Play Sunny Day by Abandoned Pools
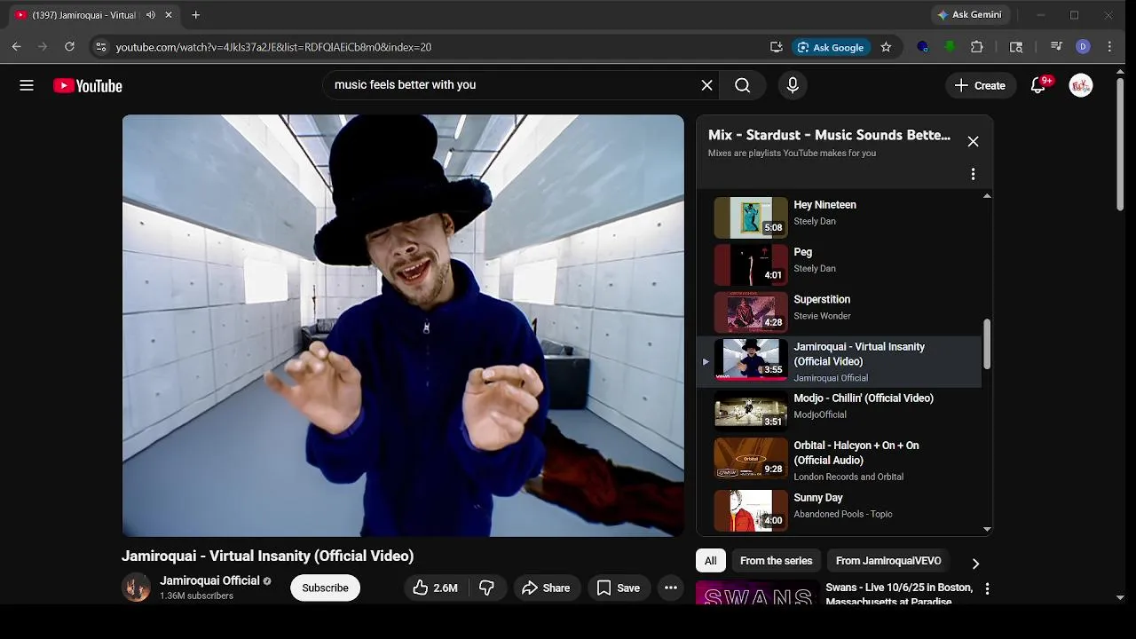Viewport: 1136px width, 639px height. pos(839,509)
